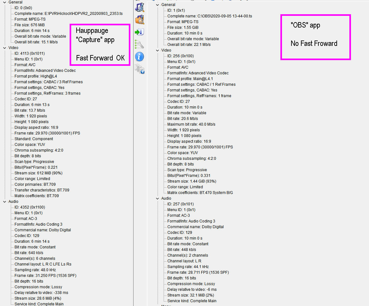Select 'ID: 4352 (0x1100)' audio row
This screenshot has width=369, height=306.
[x=30, y=207]
